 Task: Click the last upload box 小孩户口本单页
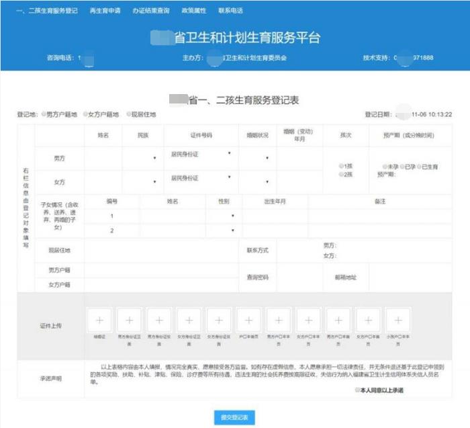coord(397,320)
